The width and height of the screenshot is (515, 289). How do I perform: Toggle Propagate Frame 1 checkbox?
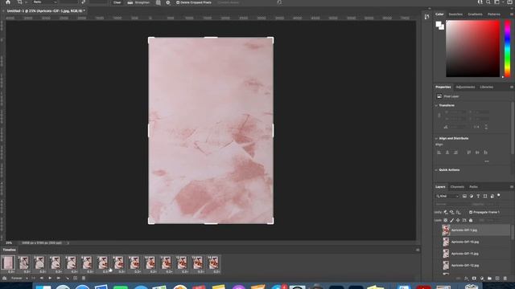[471, 212]
